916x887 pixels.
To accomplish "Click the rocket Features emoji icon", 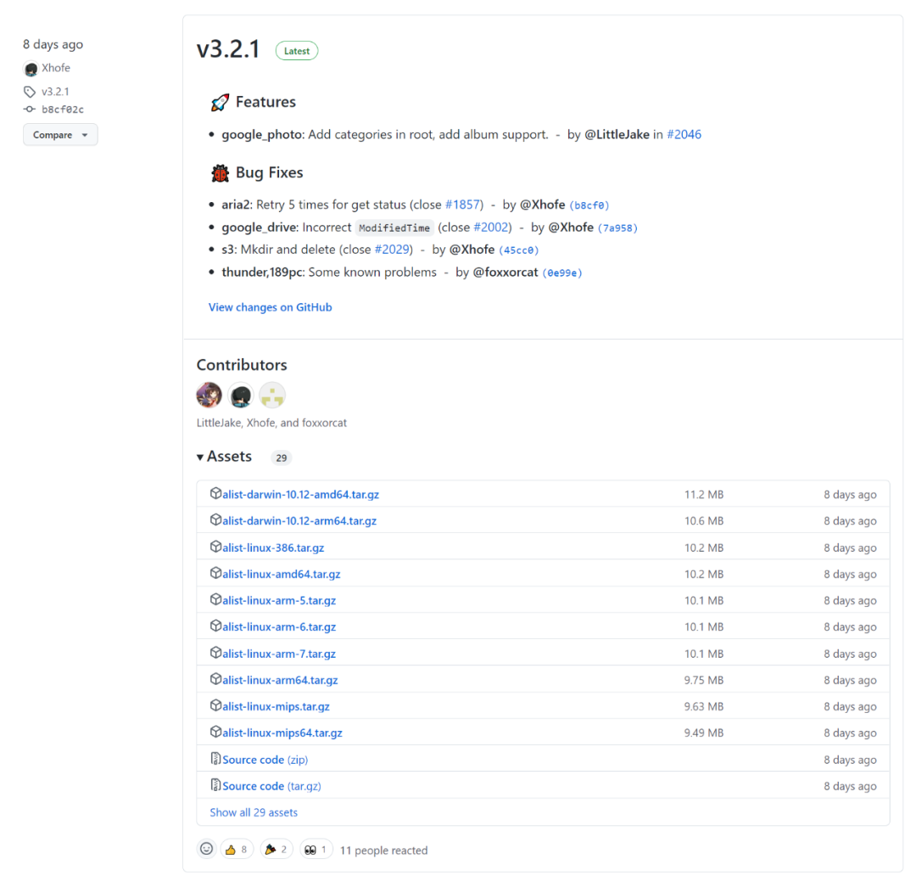I will pos(220,103).
